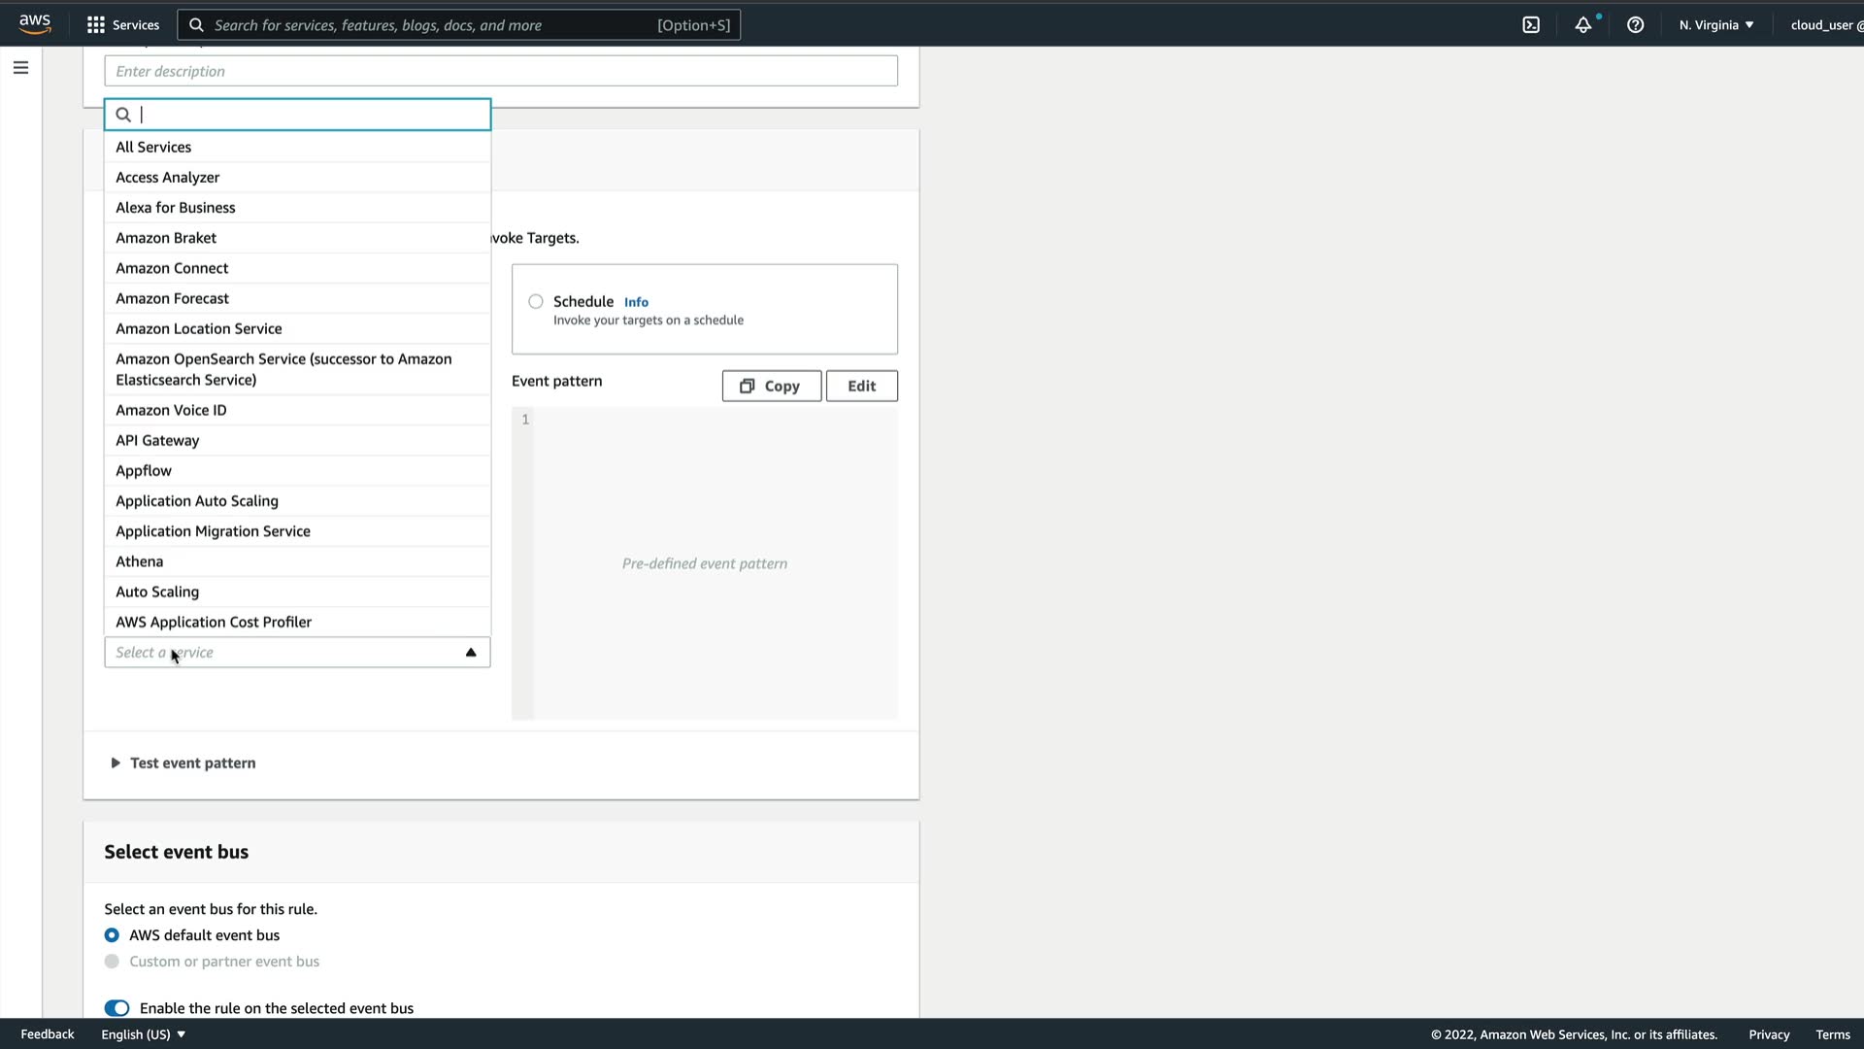Click the Enter description input field
The width and height of the screenshot is (1864, 1049).
[500, 71]
